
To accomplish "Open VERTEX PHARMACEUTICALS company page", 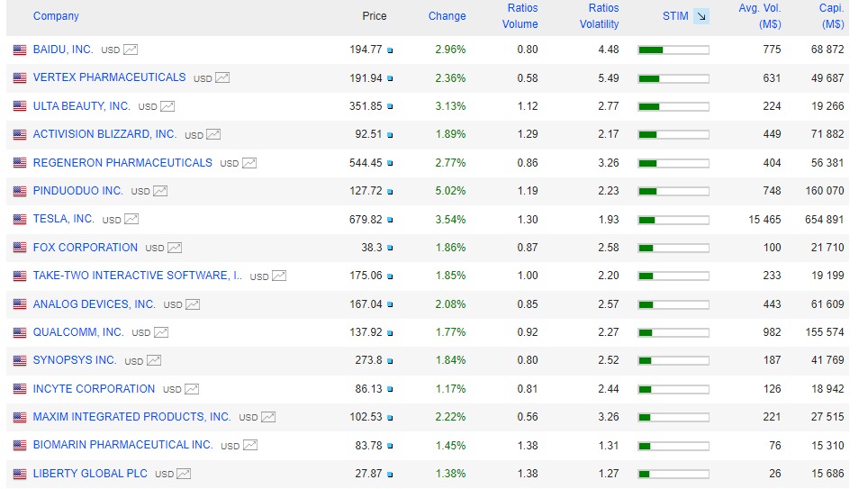I will (109, 77).
